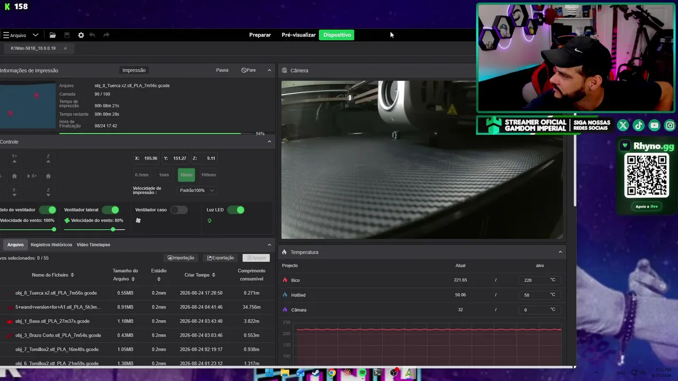Screen dimensions: 678x381
Task: Select the Dispositivo tab
Action: point(337,35)
